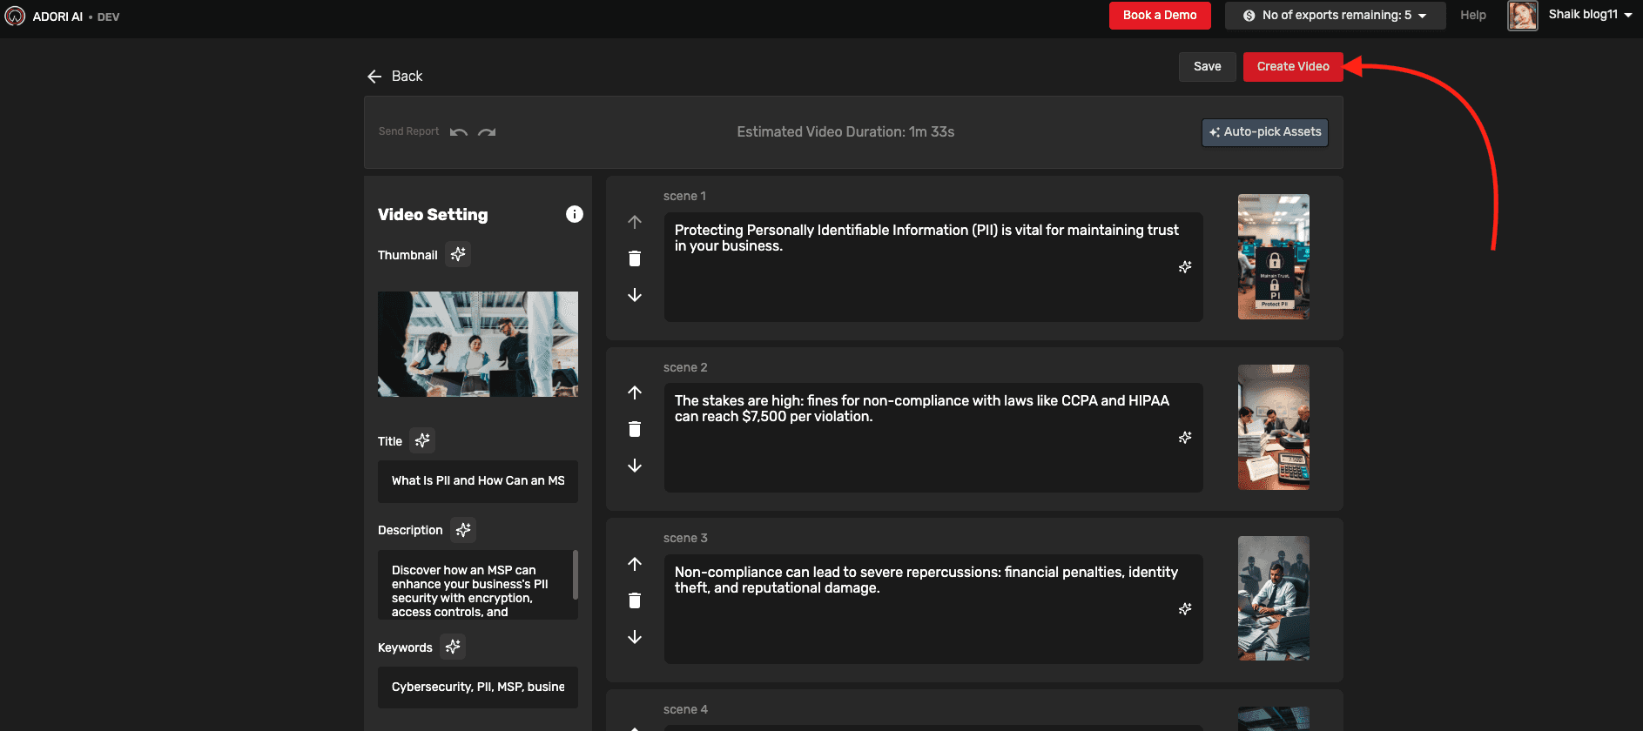1643x731 pixels.
Task: Rewrite scene 1 text with AI sparkle
Action: click(1185, 267)
